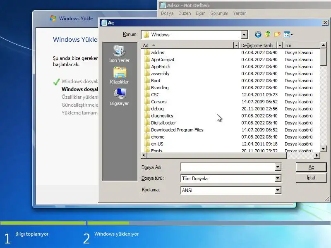Close the Aç dialog

pyautogui.click(x=325, y=23)
